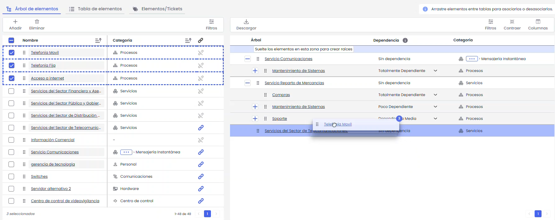Open the Servidor alternativo 2 link
Screen dimensions: 555x220
[x=51, y=189]
